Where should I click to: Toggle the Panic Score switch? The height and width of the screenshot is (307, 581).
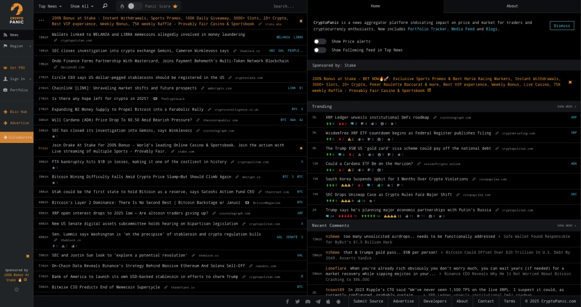click(x=134, y=6)
